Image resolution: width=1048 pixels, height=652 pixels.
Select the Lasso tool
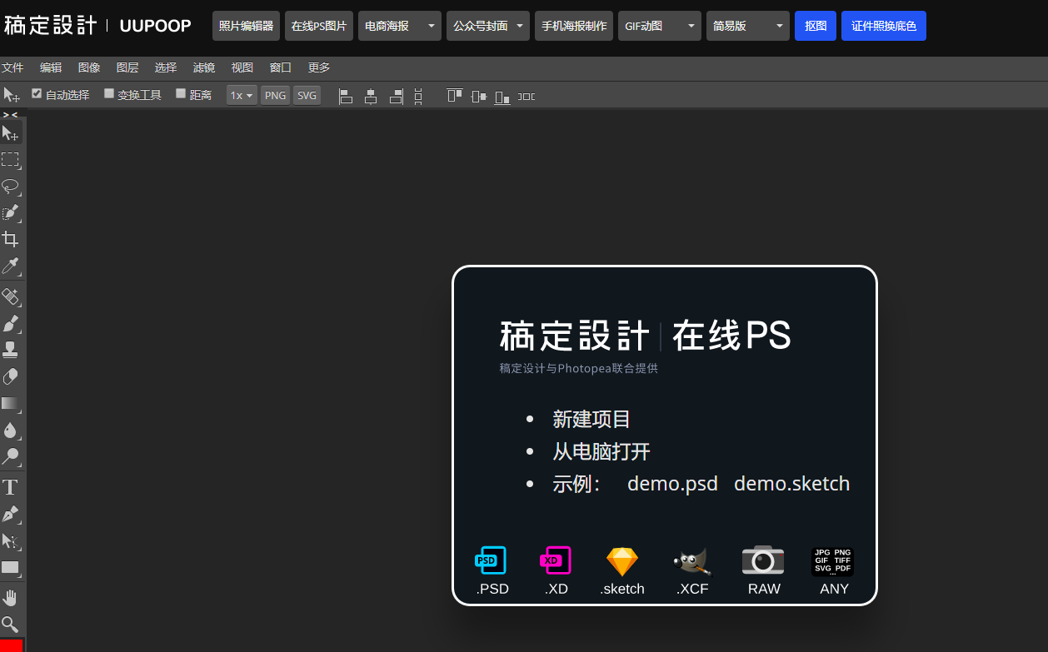pos(11,187)
